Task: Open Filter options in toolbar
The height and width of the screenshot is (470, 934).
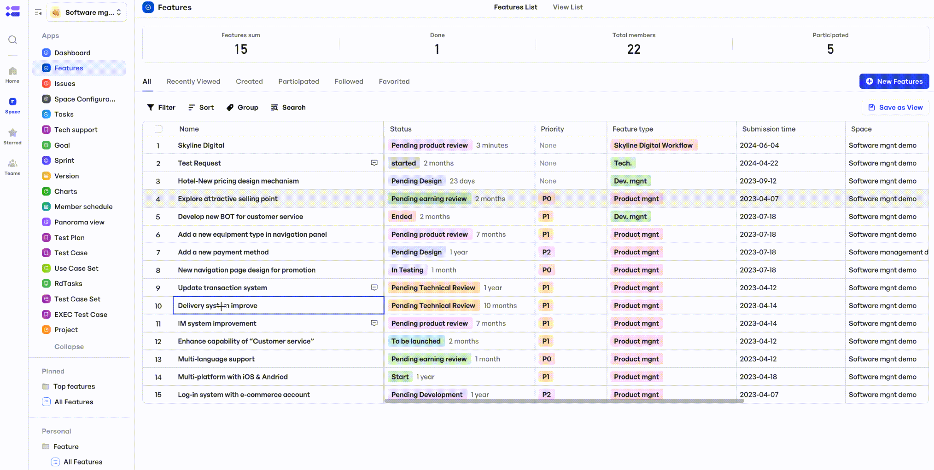Action: click(161, 108)
